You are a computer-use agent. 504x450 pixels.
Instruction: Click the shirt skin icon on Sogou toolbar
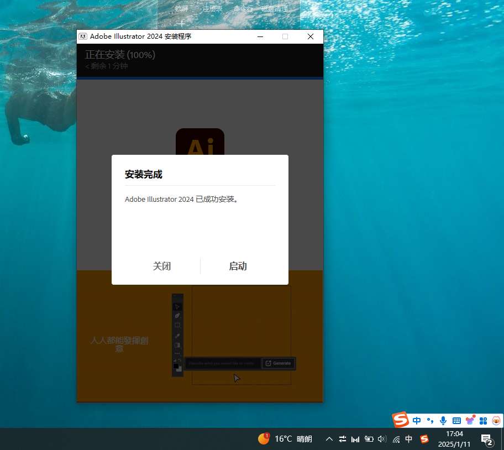click(x=470, y=420)
